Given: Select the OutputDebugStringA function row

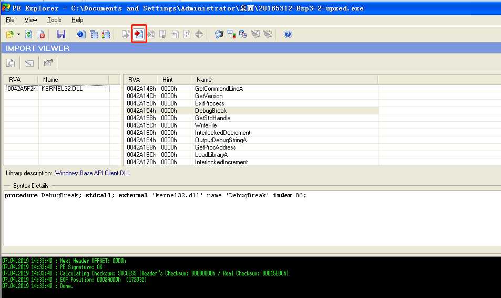Looking at the screenshot, I should point(251,140).
